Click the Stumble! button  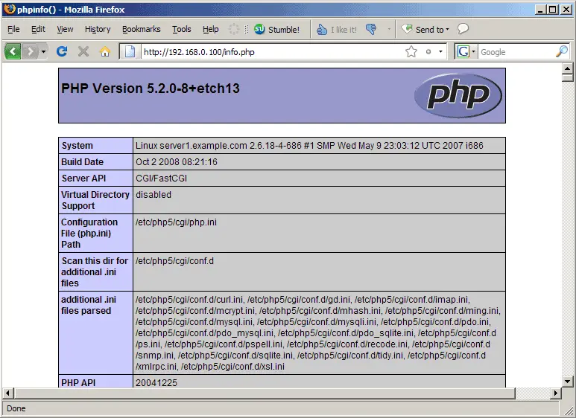(x=277, y=29)
